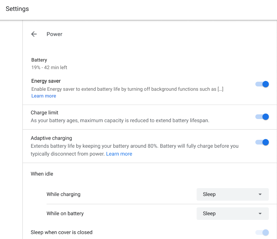Click the Sleep when cover is closed label
The image size is (277, 239).
(x=61, y=232)
